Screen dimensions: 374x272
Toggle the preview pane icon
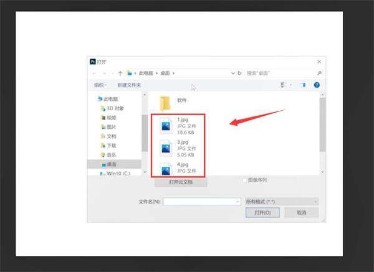click(302, 85)
